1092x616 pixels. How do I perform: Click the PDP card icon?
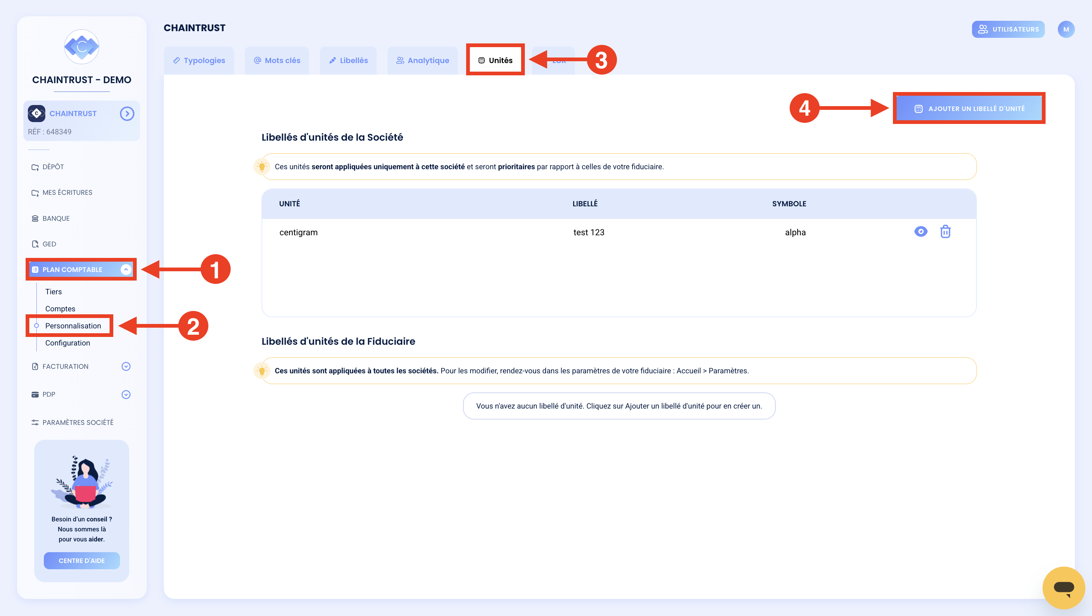click(35, 394)
